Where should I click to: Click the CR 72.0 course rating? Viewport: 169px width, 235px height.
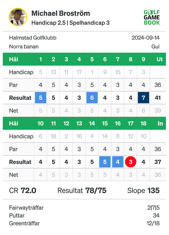click(x=23, y=191)
